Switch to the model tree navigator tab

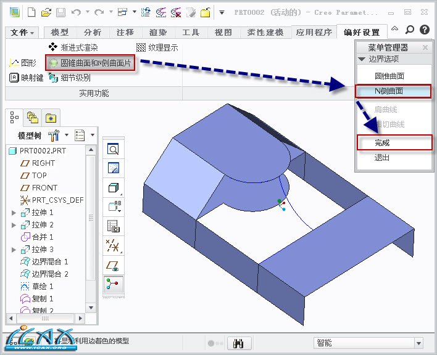[x=14, y=117]
